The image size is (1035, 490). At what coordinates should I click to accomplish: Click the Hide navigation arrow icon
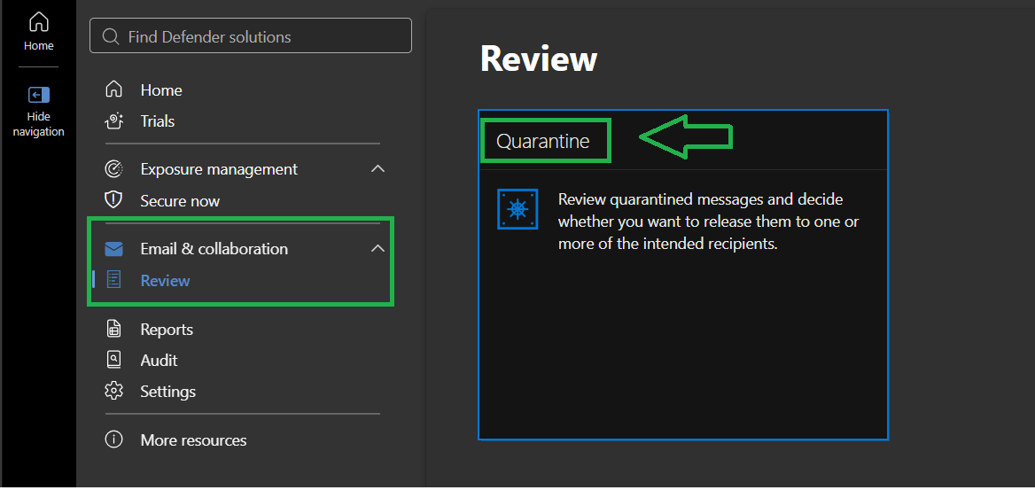coord(38,95)
